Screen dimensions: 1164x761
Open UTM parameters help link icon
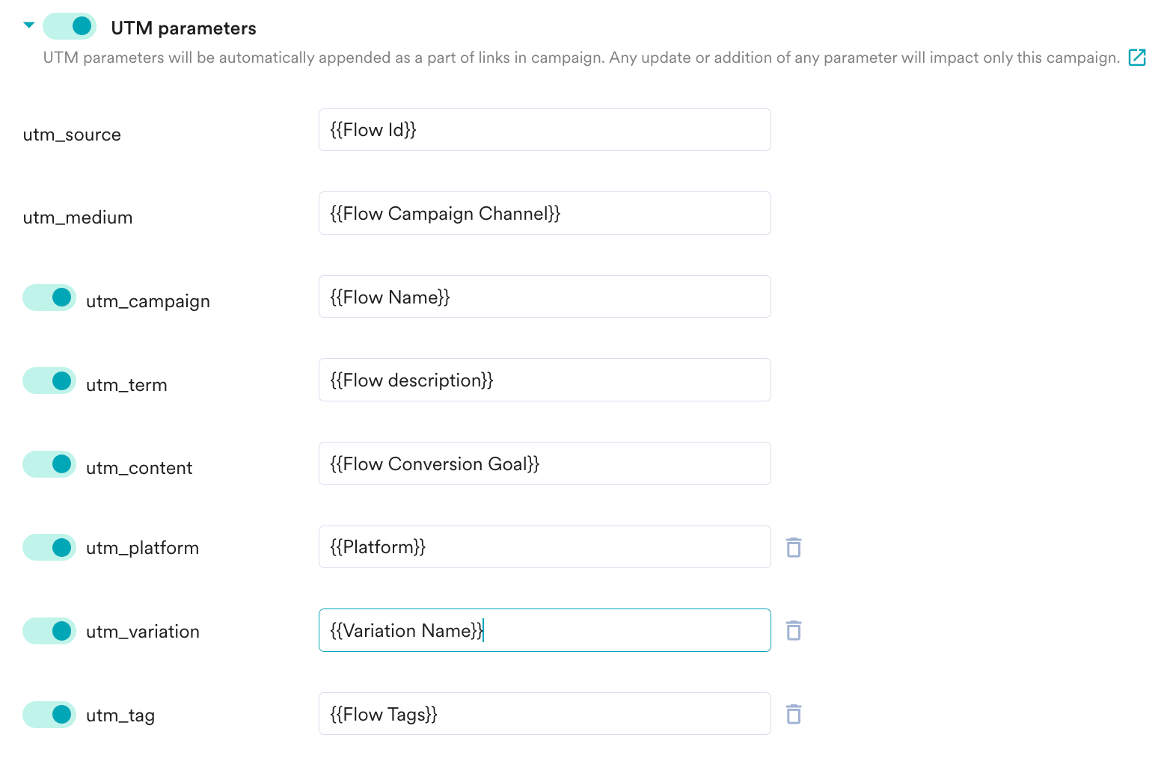click(1137, 57)
